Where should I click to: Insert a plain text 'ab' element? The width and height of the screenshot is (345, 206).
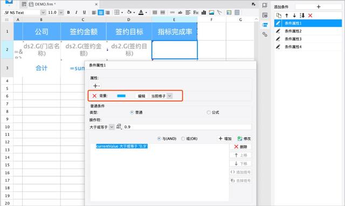(x=180, y=12)
